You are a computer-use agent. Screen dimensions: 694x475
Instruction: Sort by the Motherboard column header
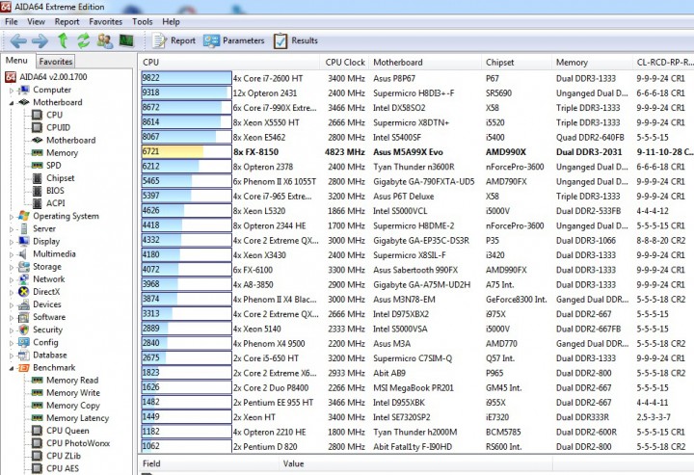point(426,63)
